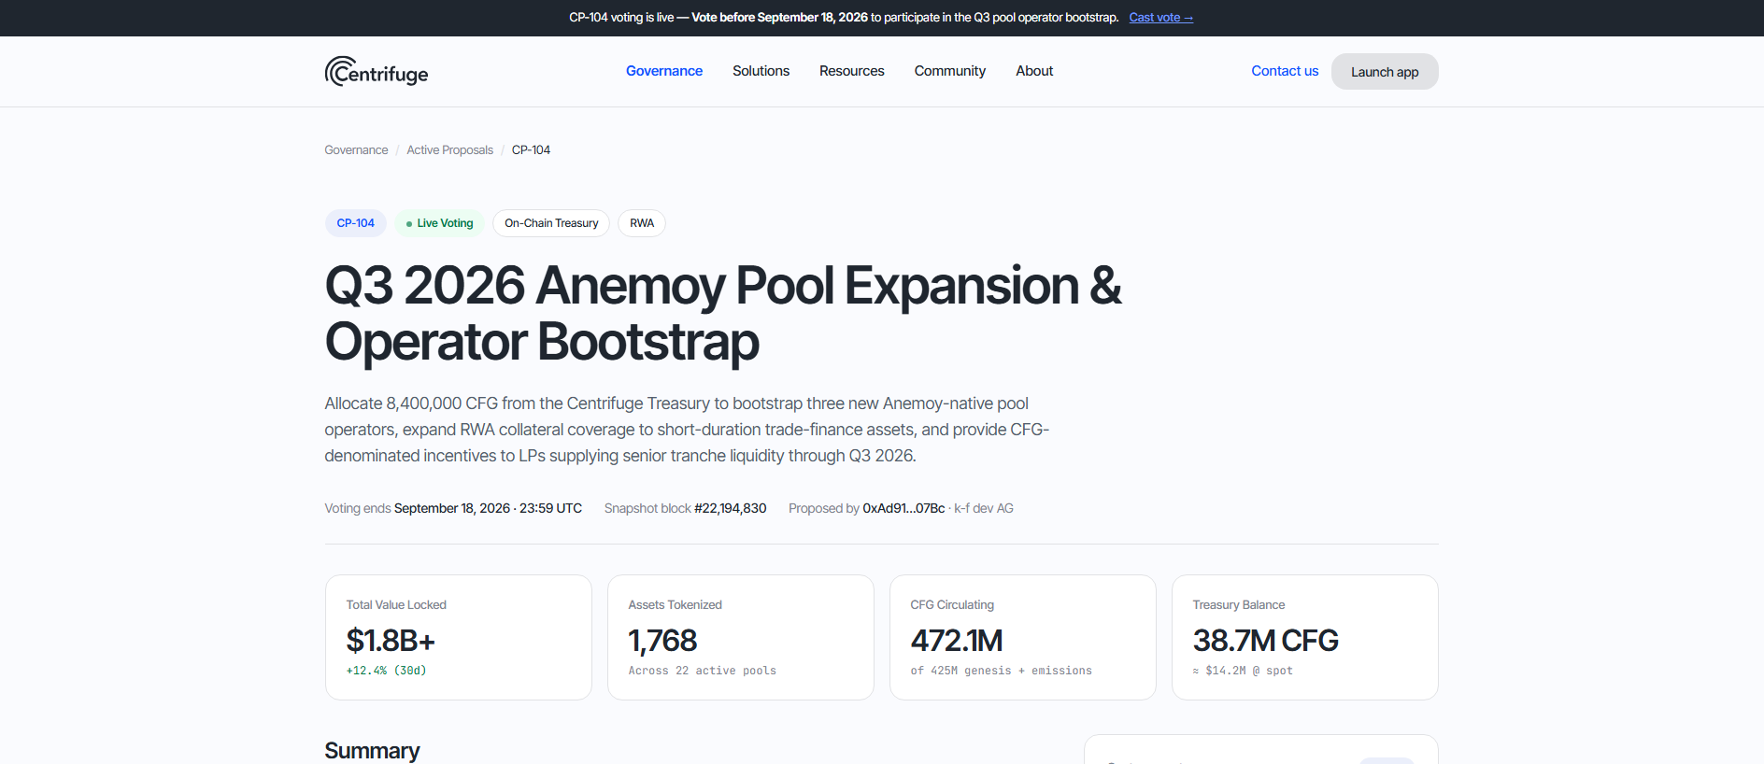
Task: Click proposer address 0xAd91...07Bc
Action: click(x=903, y=509)
